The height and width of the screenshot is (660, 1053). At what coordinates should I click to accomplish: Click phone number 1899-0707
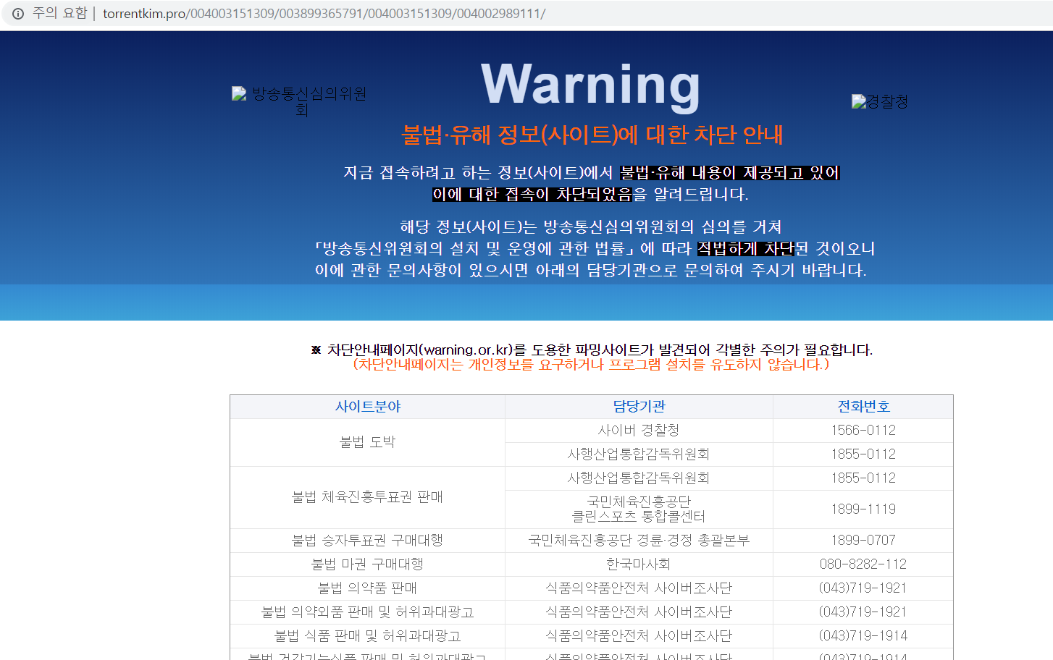click(x=863, y=541)
